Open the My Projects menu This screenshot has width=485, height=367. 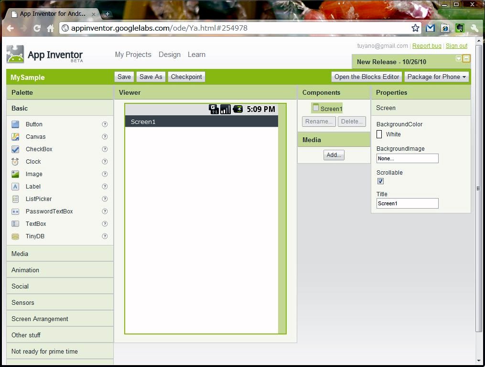[133, 55]
